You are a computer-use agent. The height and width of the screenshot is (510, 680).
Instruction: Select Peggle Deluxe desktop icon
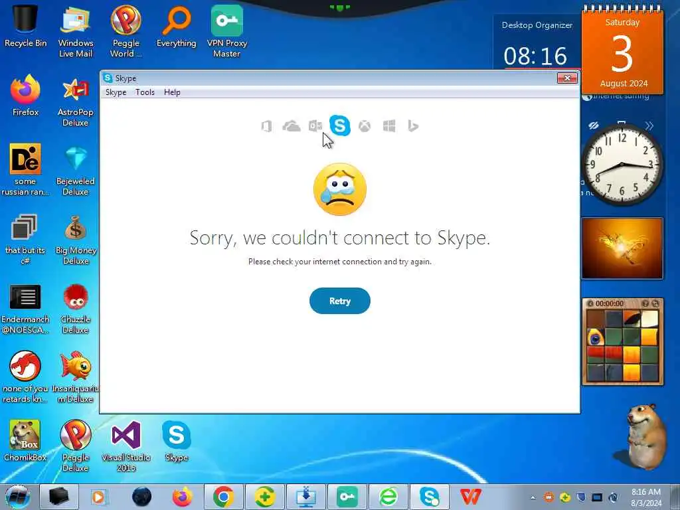coord(76,446)
